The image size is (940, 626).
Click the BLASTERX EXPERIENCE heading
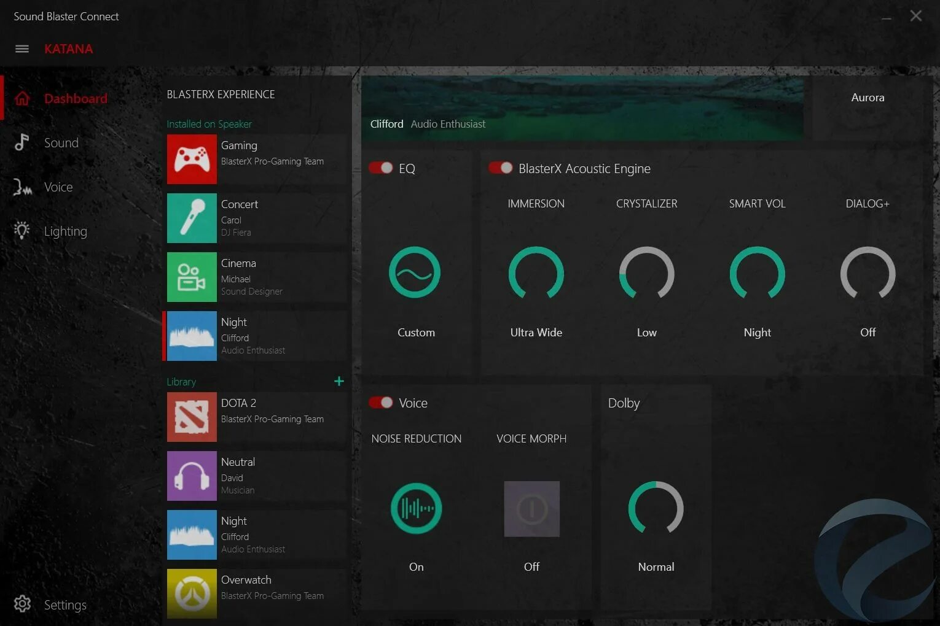[x=221, y=95]
